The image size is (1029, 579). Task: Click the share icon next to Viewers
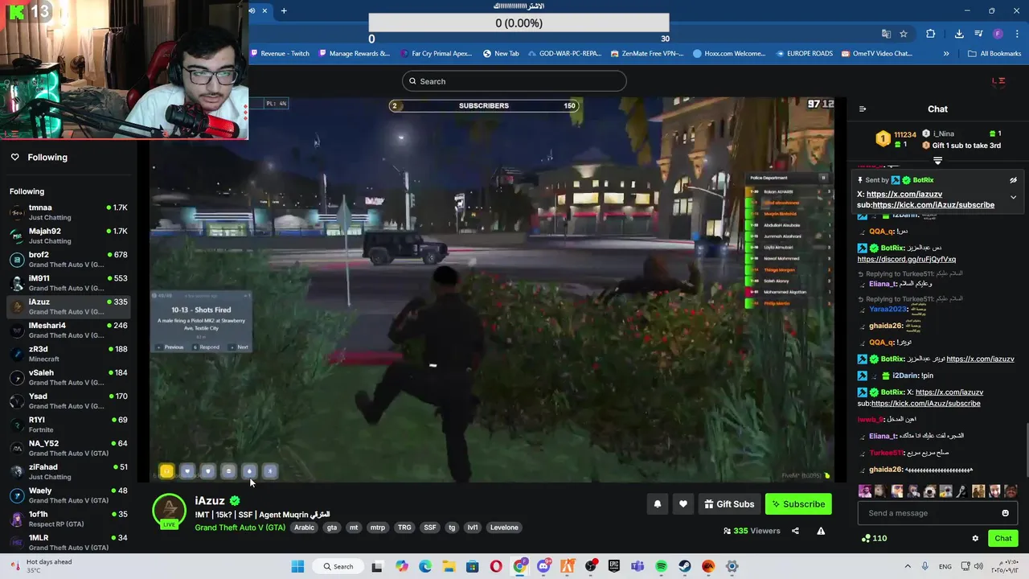(795, 531)
